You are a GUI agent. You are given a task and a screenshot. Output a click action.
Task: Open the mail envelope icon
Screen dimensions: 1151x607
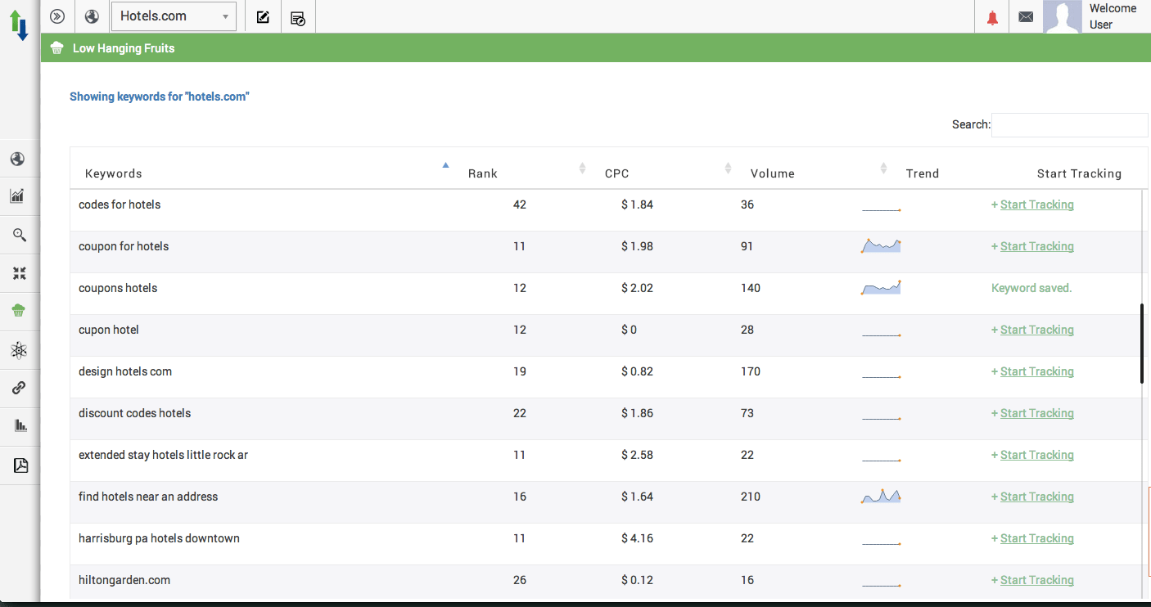pyautogui.click(x=1026, y=17)
